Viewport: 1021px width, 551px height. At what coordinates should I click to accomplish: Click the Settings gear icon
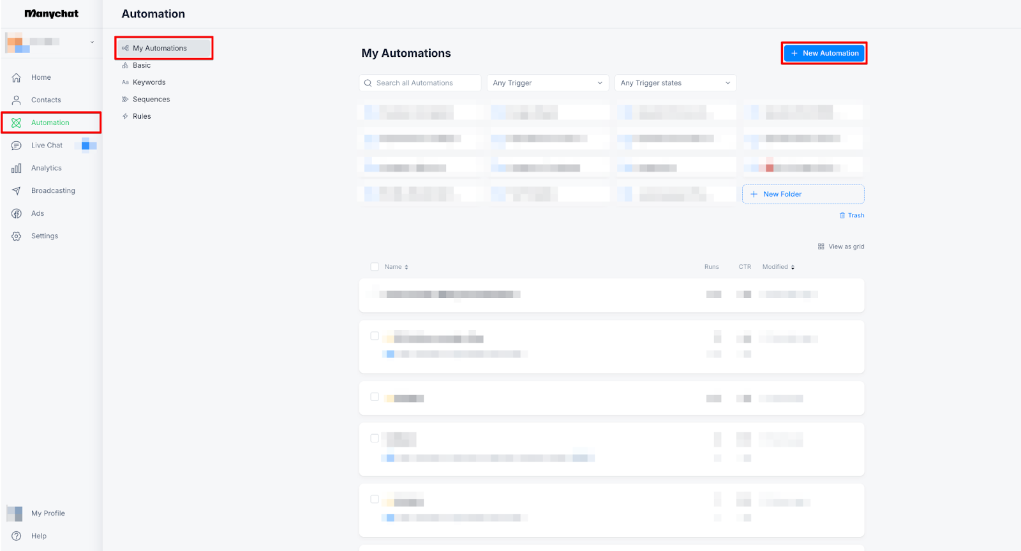click(x=17, y=236)
